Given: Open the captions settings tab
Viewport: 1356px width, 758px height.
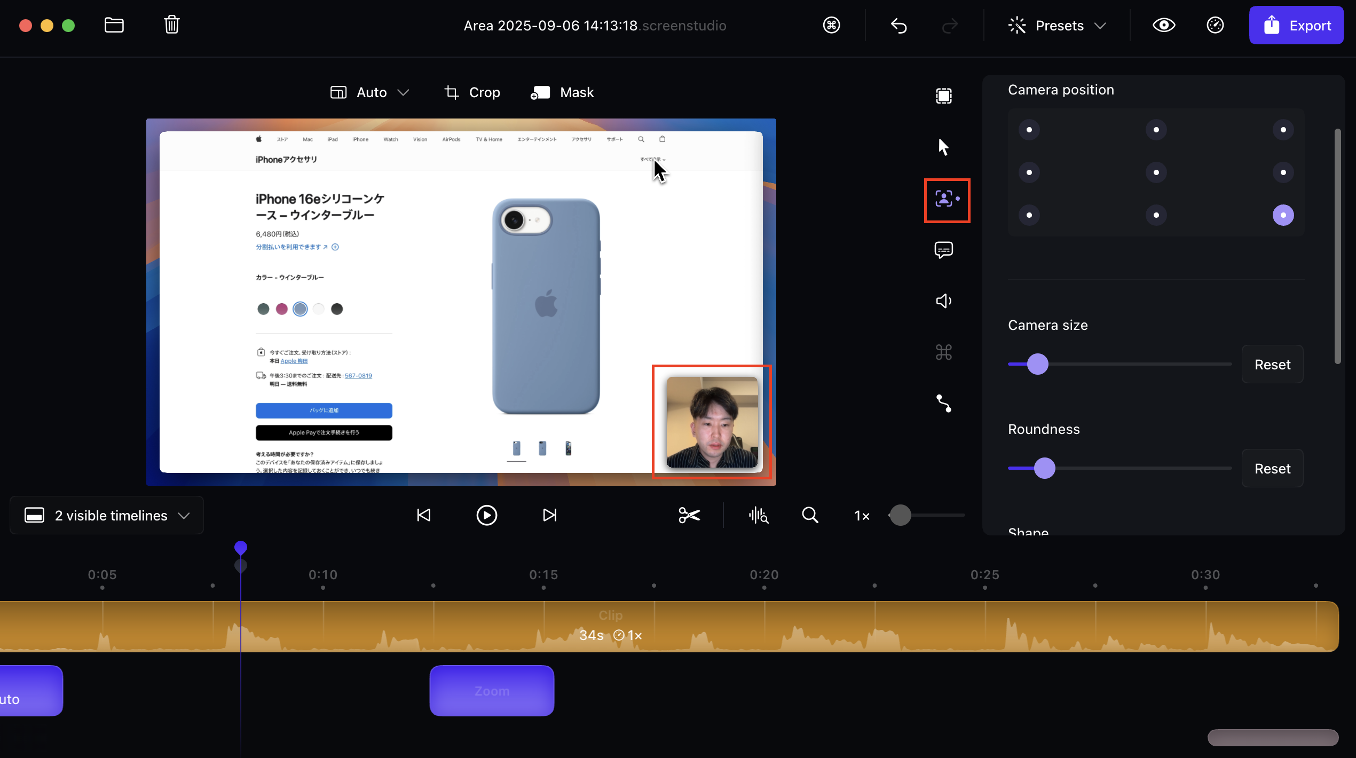Looking at the screenshot, I should click(944, 250).
